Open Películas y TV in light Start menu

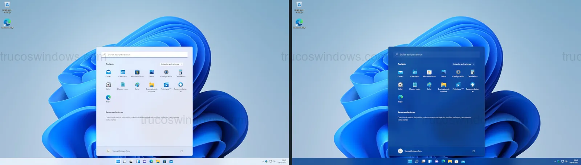point(166,85)
